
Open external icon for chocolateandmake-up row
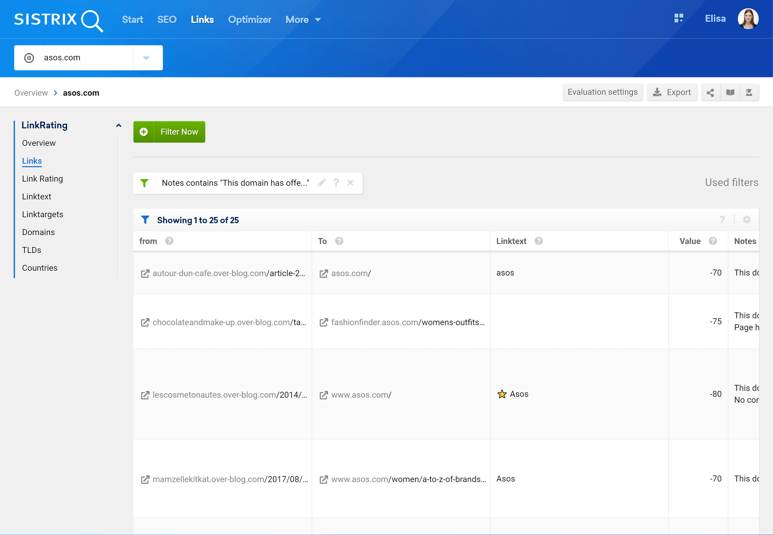pos(145,322)
